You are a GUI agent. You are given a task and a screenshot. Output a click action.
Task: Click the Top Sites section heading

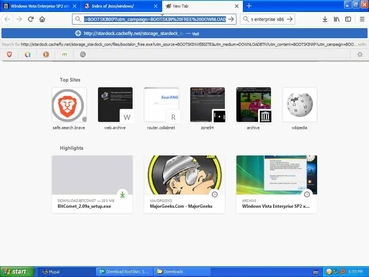click(70, 80)
